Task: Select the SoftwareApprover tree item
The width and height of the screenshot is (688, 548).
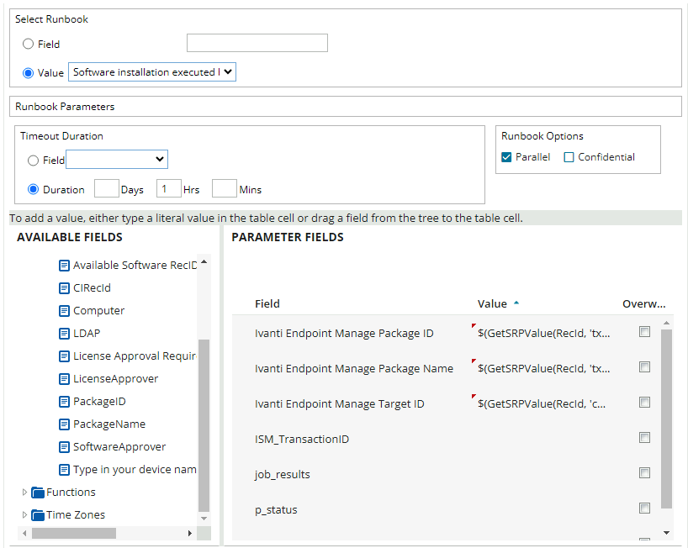Action: coord(119,447)
